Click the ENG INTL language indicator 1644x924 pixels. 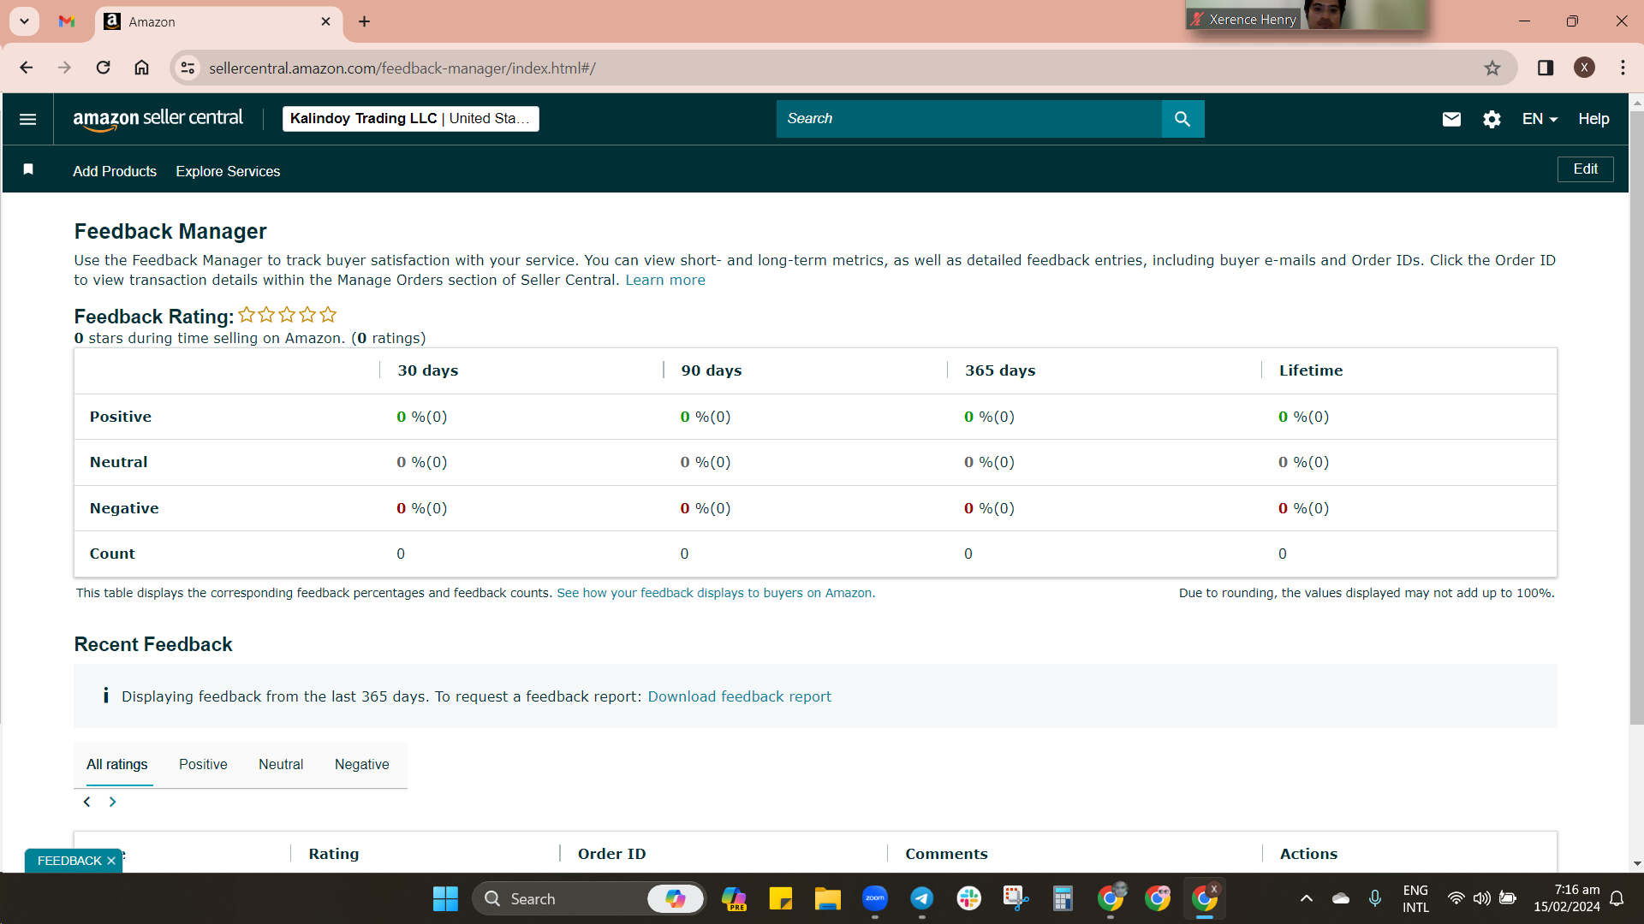[x=1415, y=898]
